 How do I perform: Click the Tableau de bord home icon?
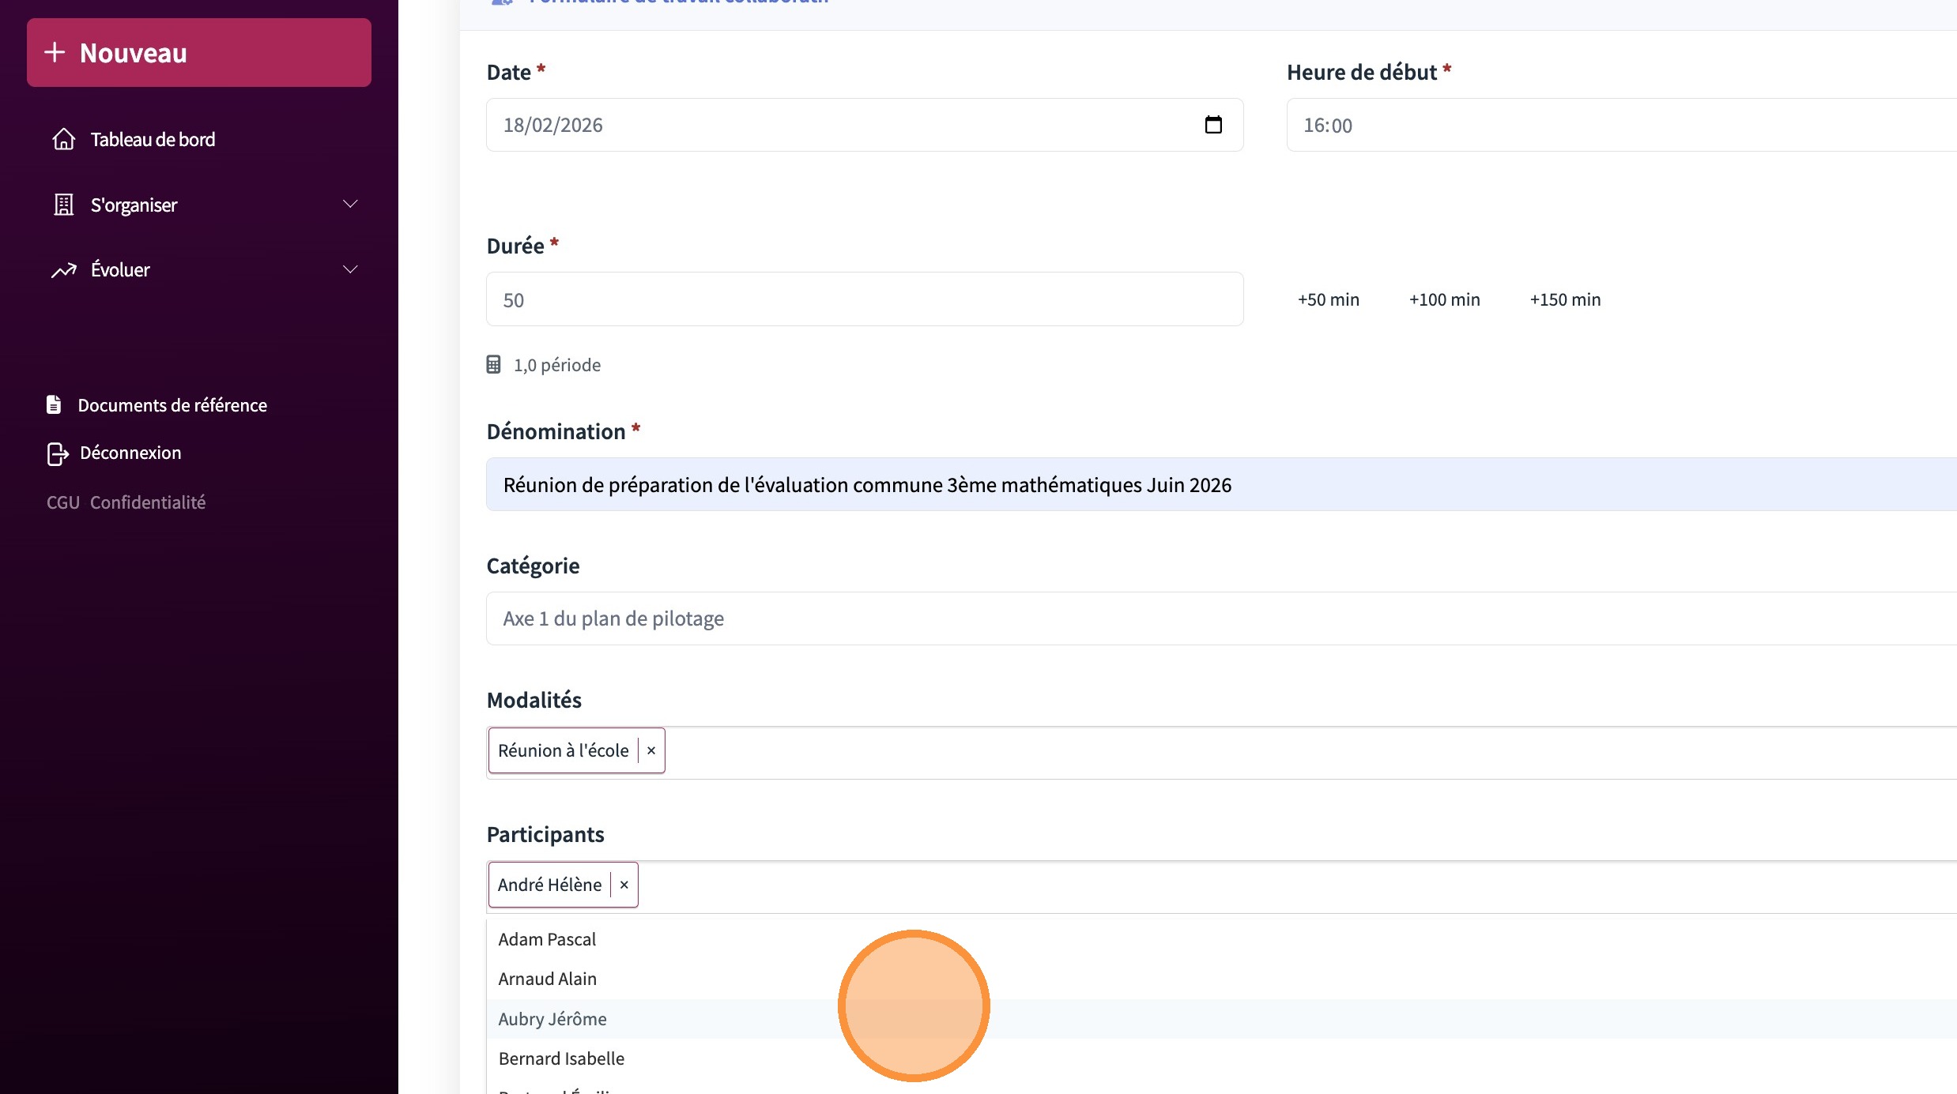click(64, 139)
